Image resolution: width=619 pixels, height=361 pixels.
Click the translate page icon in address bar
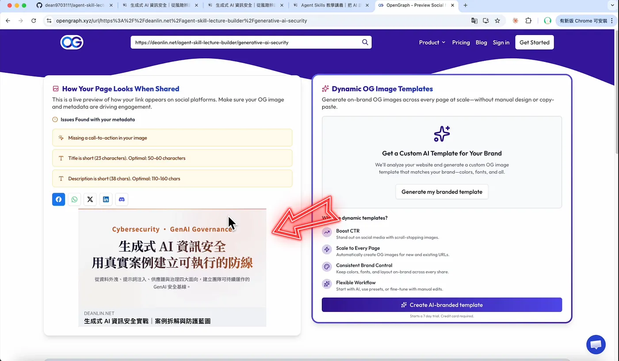474,20
